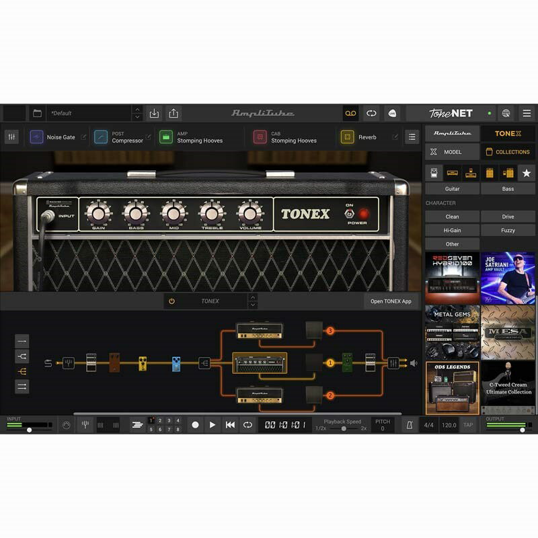This screenshot has width=538, height=538.
Task: Click the export preset icon
Action: point(174,113)
